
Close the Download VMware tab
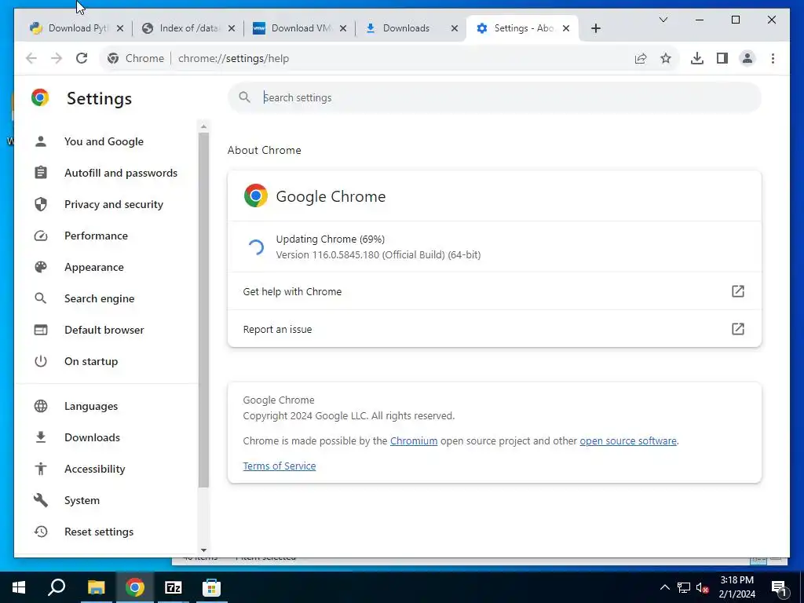coord(343,28)
